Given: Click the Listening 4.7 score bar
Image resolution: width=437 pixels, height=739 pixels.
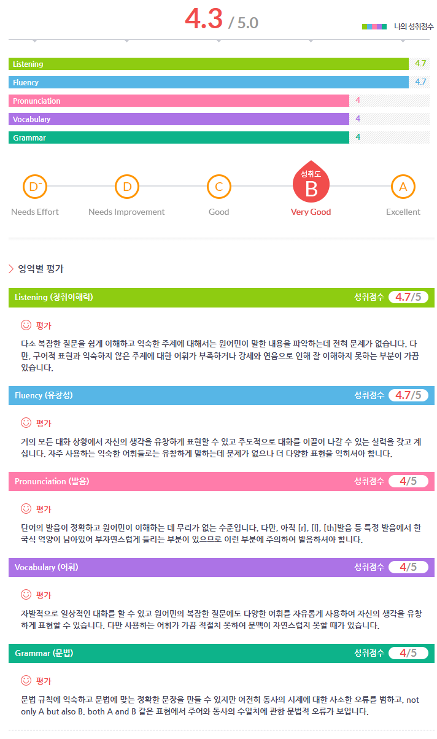Looking at the screenshot, I should 209,64.
